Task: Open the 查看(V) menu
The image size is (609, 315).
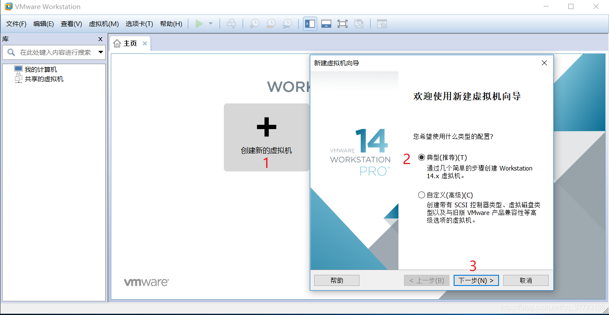Action: click(x=71, y=24)
